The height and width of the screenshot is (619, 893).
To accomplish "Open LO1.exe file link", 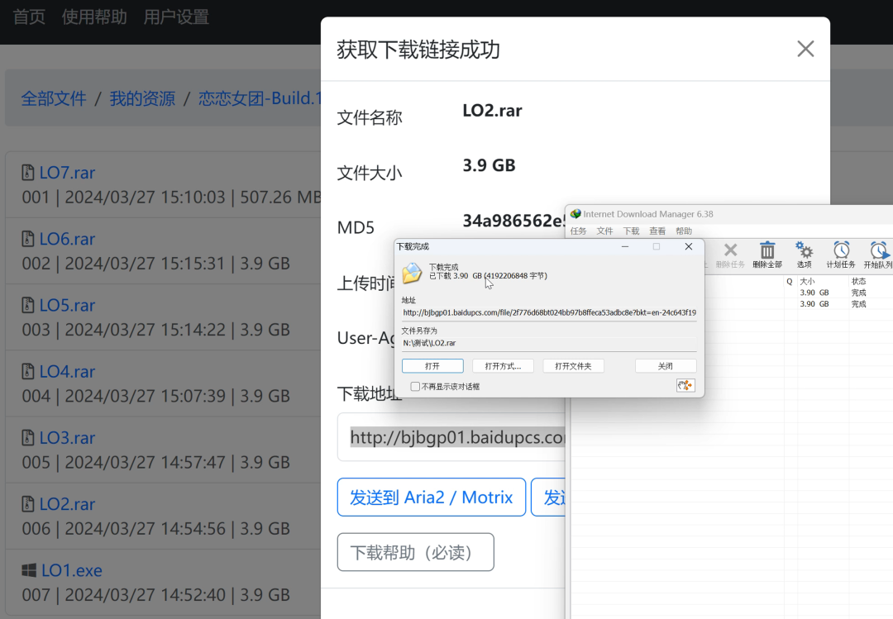I will tap(72, 570).
